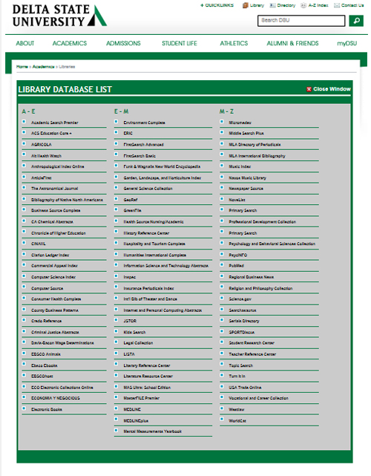
Task: Click the A-Z Index icon
Action: [303, 5]
